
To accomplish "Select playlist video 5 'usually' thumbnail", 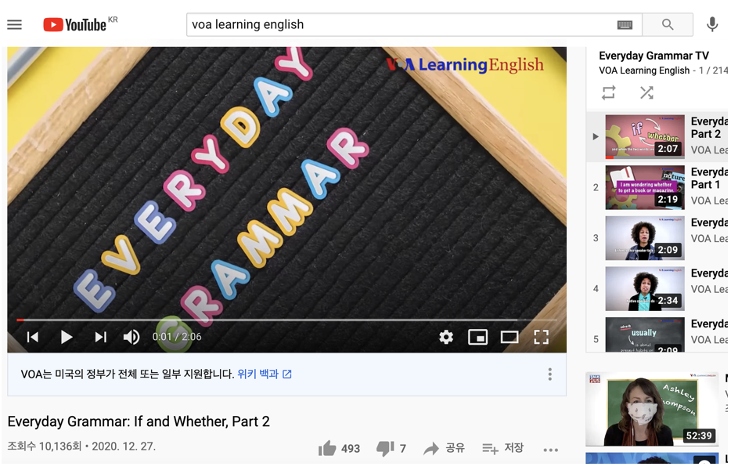I will coord(645,334).
